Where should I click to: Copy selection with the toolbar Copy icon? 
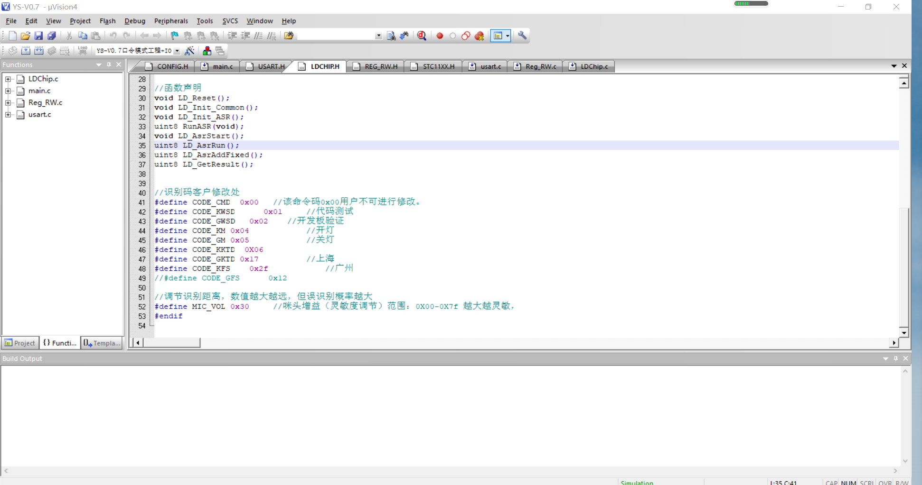(x=83, y=36)
